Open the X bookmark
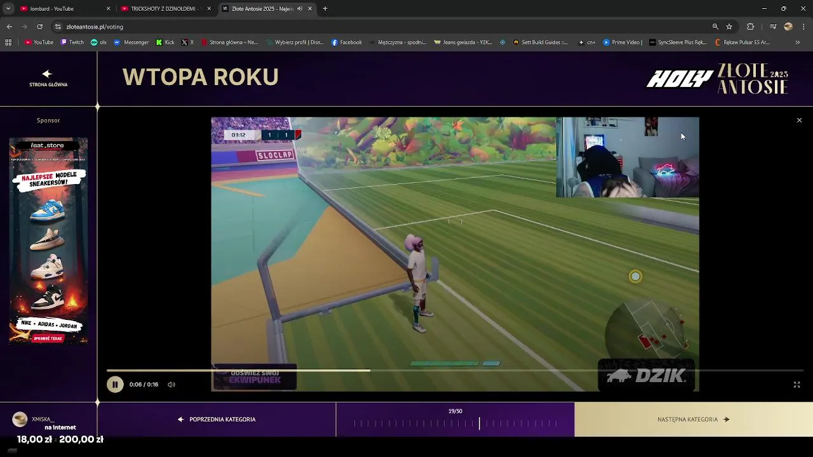Viewport: 813px width, 457px height. click(x=188, y=43)
